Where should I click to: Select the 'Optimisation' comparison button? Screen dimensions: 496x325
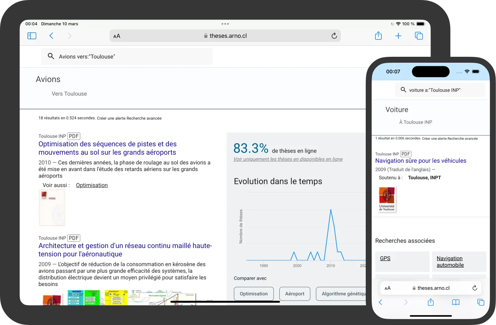pos(254,294)
